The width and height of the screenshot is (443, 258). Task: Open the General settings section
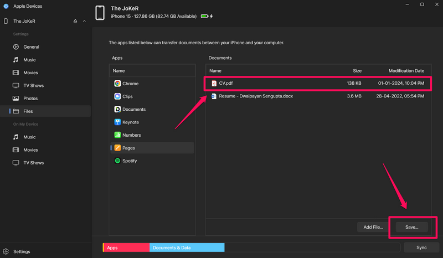point(31,47)
